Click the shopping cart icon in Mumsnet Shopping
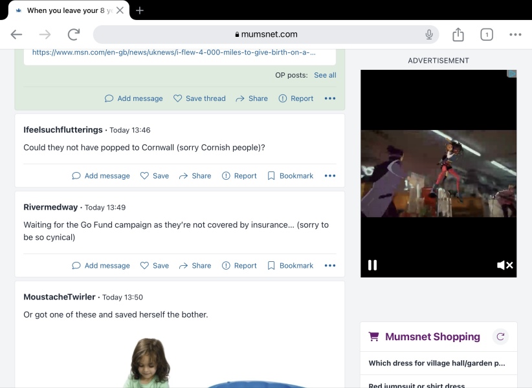Viewport: 532px width, 388px height. pyautogui.click(x=374, y=336)
